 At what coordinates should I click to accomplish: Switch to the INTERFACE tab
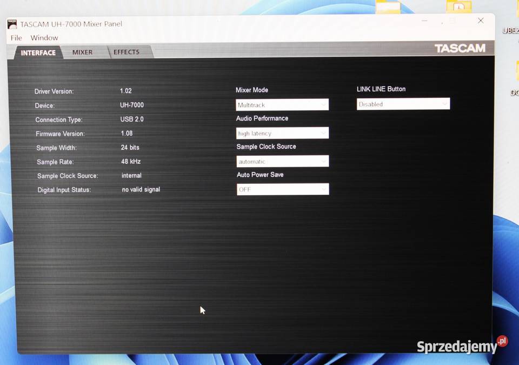(x=38, y=52)
